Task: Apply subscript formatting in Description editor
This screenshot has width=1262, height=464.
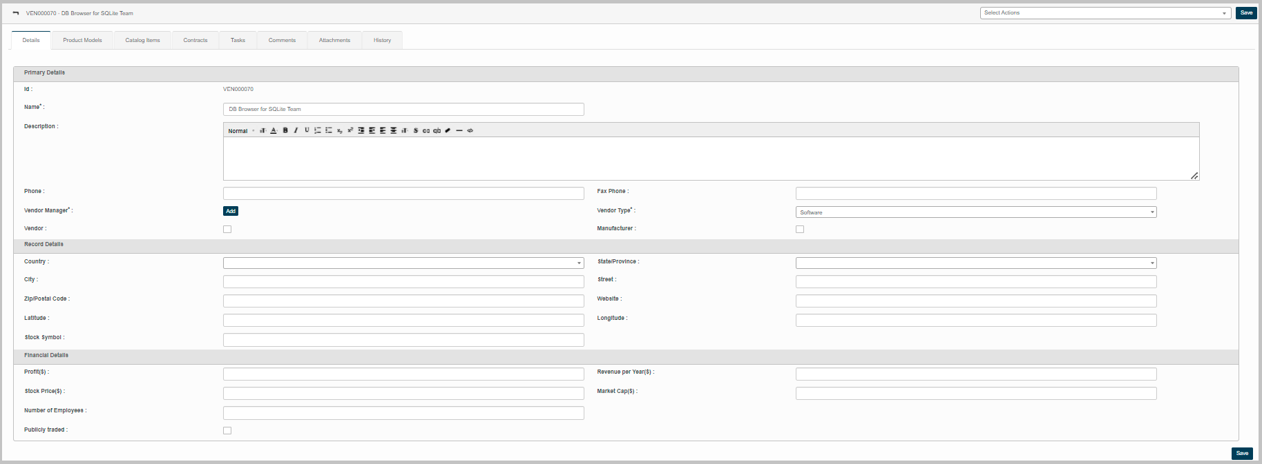Action: [339, 130]
